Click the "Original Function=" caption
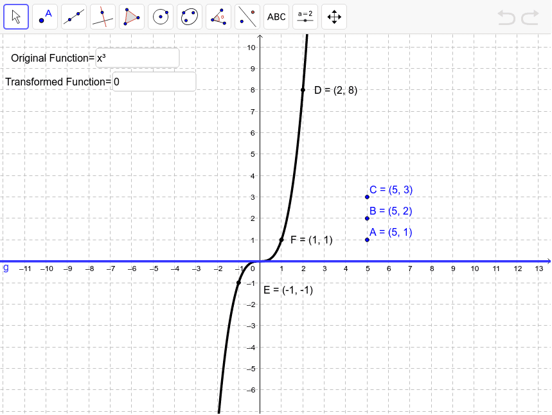This screenshot has width=552, height=415. pyautogui.click(x=53, y=58)
